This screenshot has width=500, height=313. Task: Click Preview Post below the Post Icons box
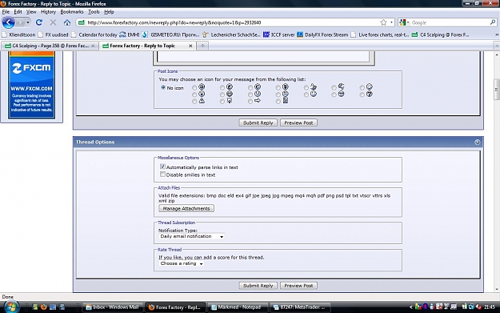[298, 122]
